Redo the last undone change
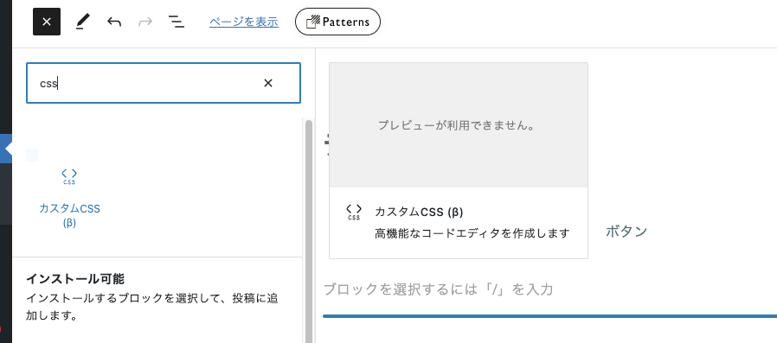Screen dimensions: 777x343 click(145, 22)
